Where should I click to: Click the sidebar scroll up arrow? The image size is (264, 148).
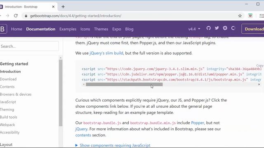pyautogui.click(x=61, y=58)
